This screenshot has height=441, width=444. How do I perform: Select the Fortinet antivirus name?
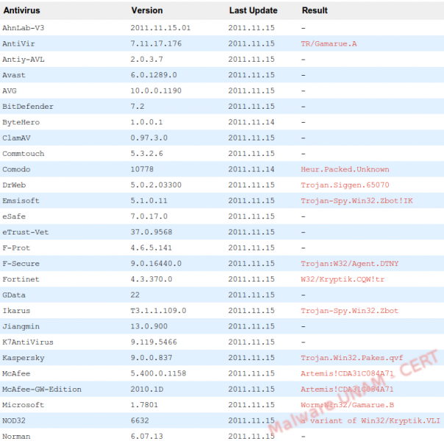pyautogui.click(x=21, y=279)
